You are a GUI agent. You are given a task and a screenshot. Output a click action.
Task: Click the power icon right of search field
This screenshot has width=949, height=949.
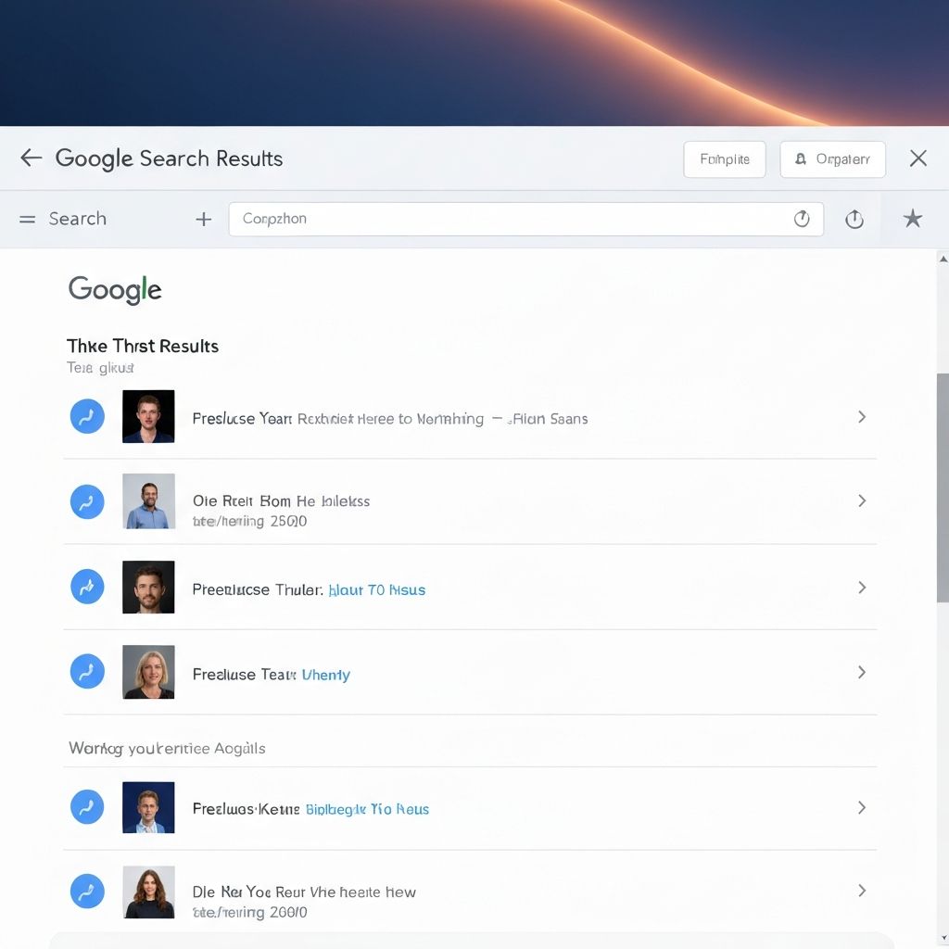(854, 220)
